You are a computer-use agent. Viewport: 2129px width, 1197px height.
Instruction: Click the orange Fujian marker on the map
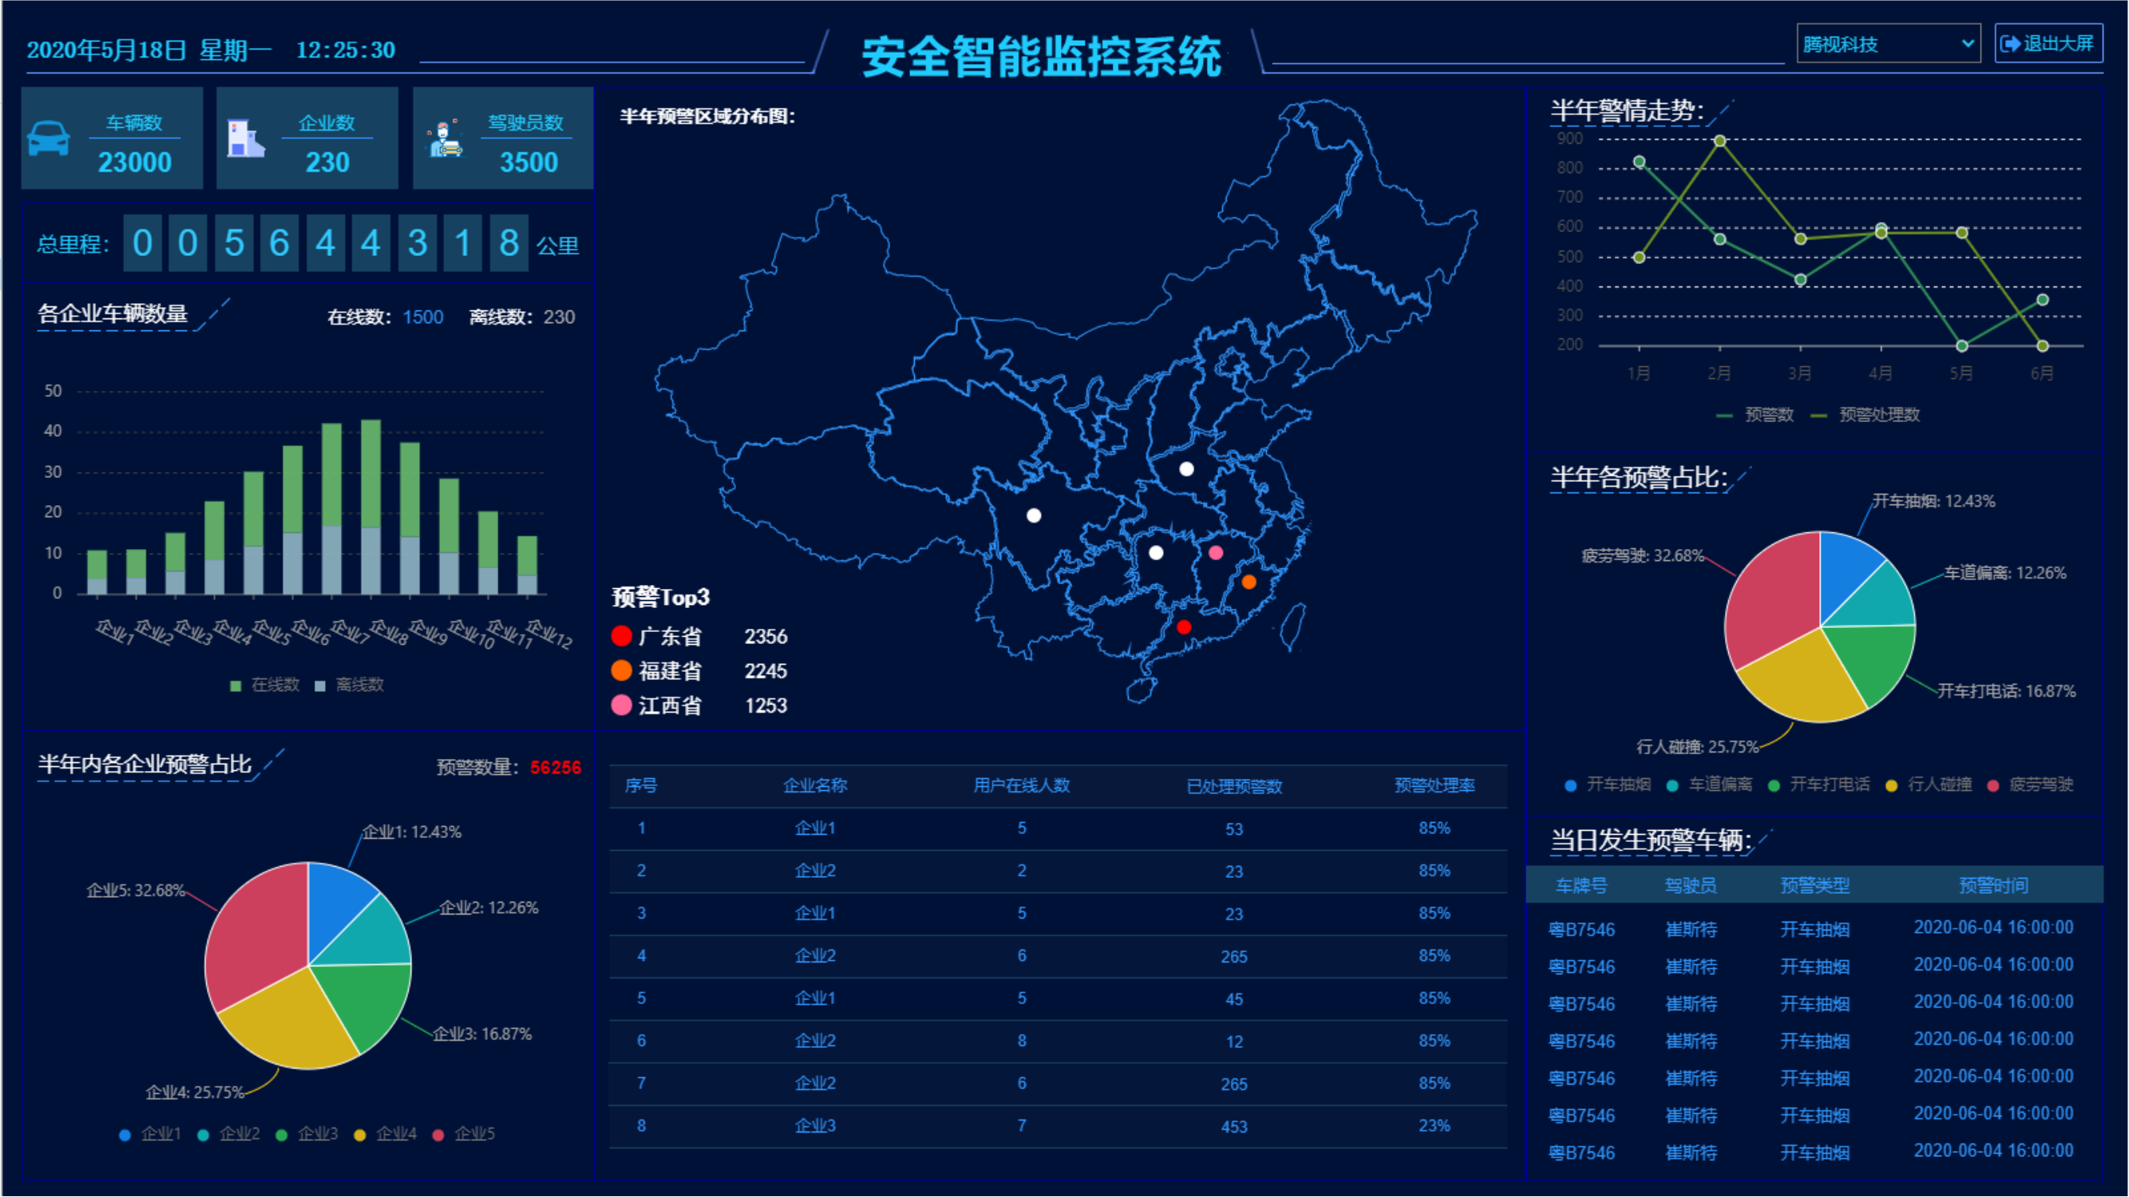tap(1249, 583)
